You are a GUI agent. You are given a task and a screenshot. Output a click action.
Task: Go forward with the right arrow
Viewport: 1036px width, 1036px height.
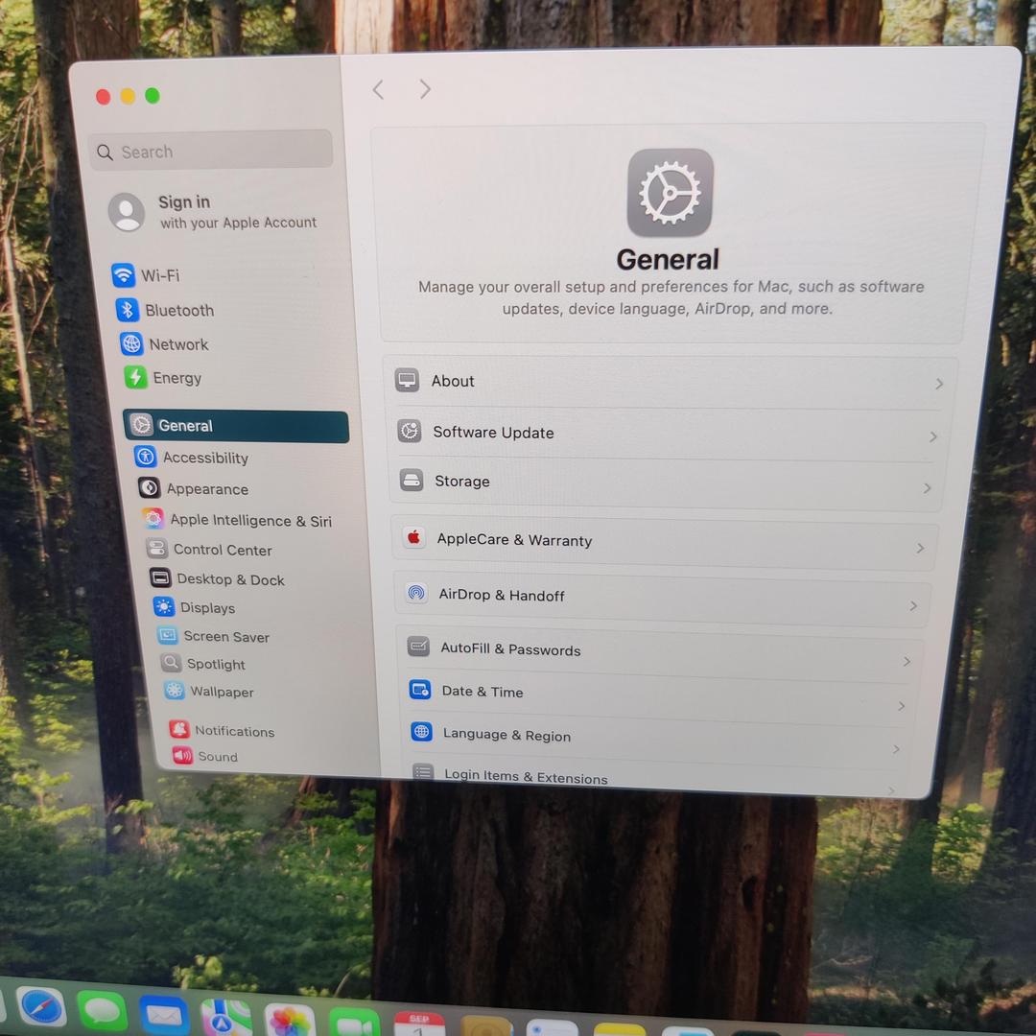425,88
